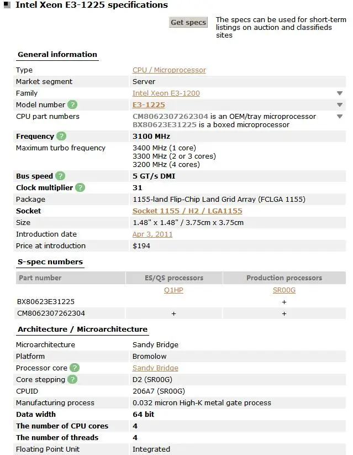Viewport: 353px width, 455px height.
Task: Open the Intel Xeon E3-1200 family link
Action: coord(166,93)
